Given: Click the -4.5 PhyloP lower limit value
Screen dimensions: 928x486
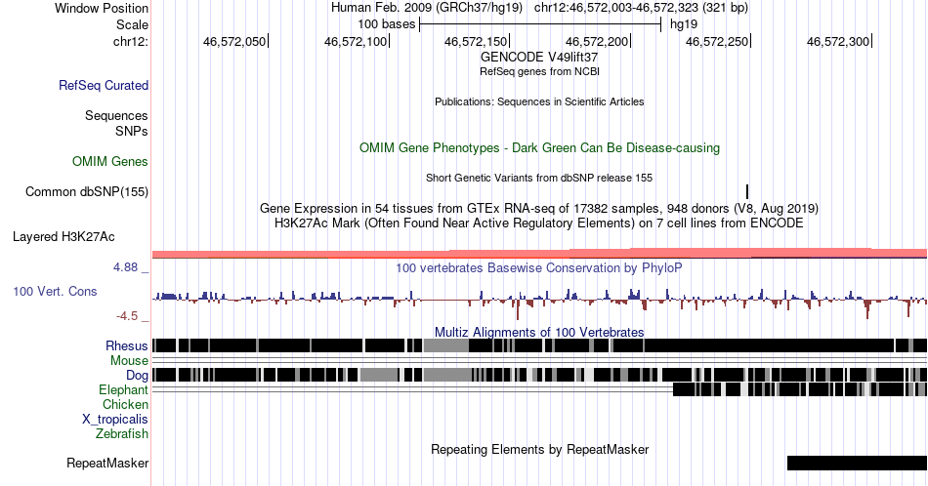Looking at the screenshot, I should point(127,316).
